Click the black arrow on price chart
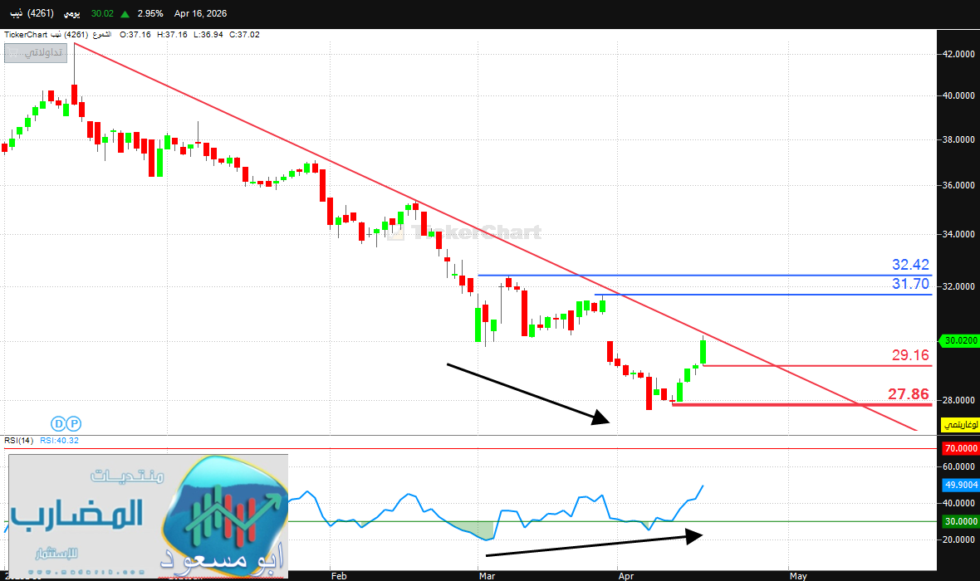 (528, 393)
